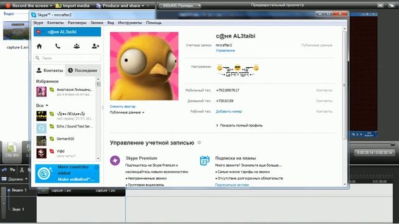The width and height of the screenshot is (399, 224).
Task: Click Подписаться на план link
Action: pyautogui.click(x=232, y=185)
